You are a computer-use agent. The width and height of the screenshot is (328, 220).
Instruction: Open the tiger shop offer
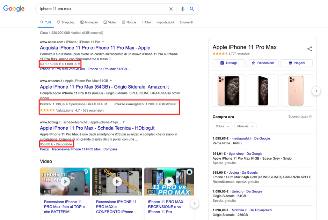point(236,154)
